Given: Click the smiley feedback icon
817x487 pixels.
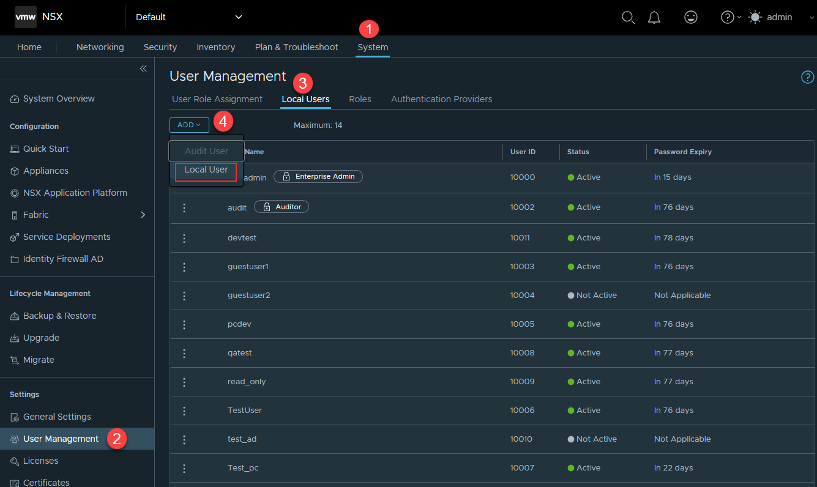Looking at the screenshot, I should [x=691, y=17].
